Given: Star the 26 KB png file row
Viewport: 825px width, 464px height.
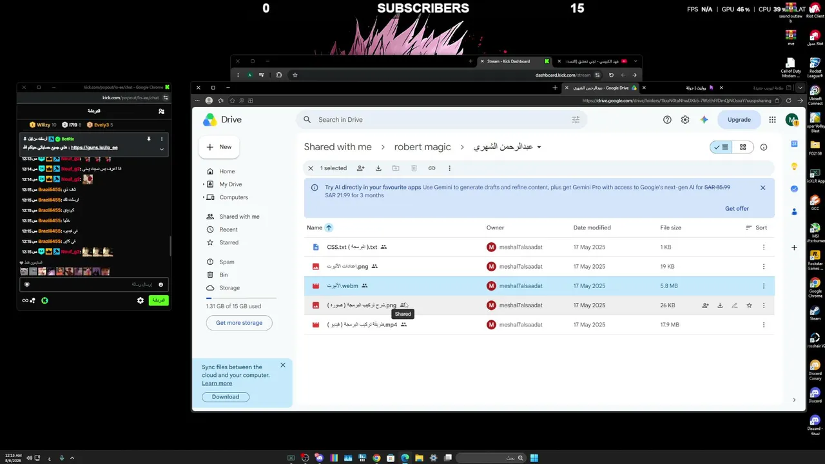Looking at the screenshot, I should [749, 305].
